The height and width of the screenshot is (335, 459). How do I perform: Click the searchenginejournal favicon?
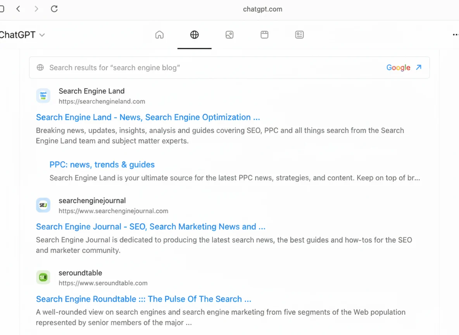pos(43,205)
